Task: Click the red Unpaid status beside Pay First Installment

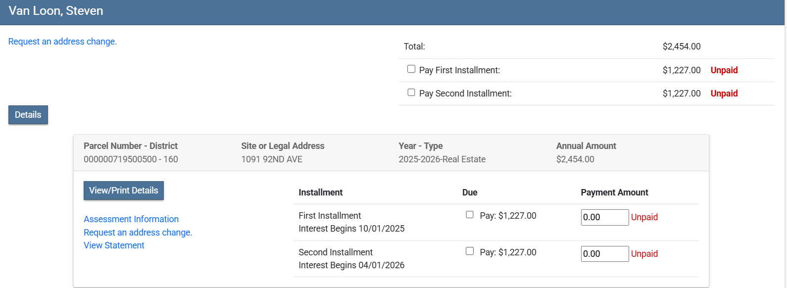Action: click(x=724, y=70)
